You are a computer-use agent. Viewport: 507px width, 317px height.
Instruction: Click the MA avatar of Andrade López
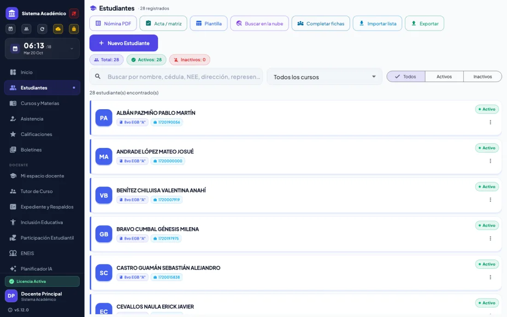tap(104, 157)
